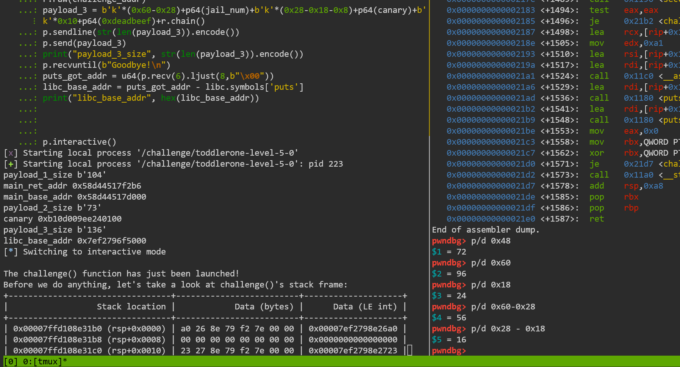Click the LE int value 0x00007ef2798e2723

(x=353, y=351)
